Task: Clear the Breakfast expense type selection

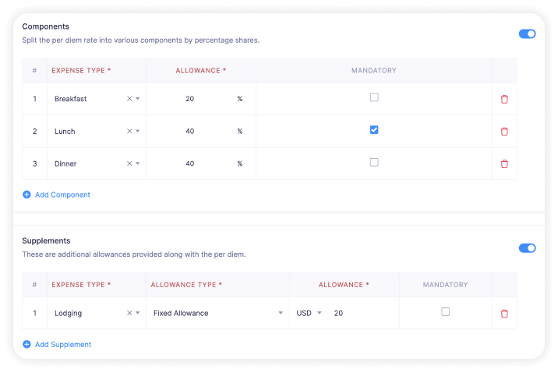Action: pos(129,99)
